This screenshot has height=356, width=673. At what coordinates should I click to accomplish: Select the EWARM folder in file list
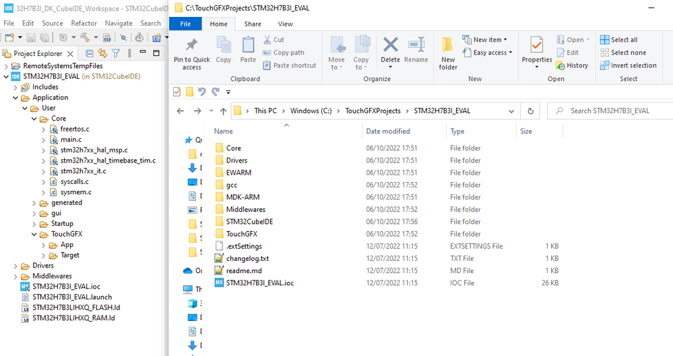tap(238, 173)
